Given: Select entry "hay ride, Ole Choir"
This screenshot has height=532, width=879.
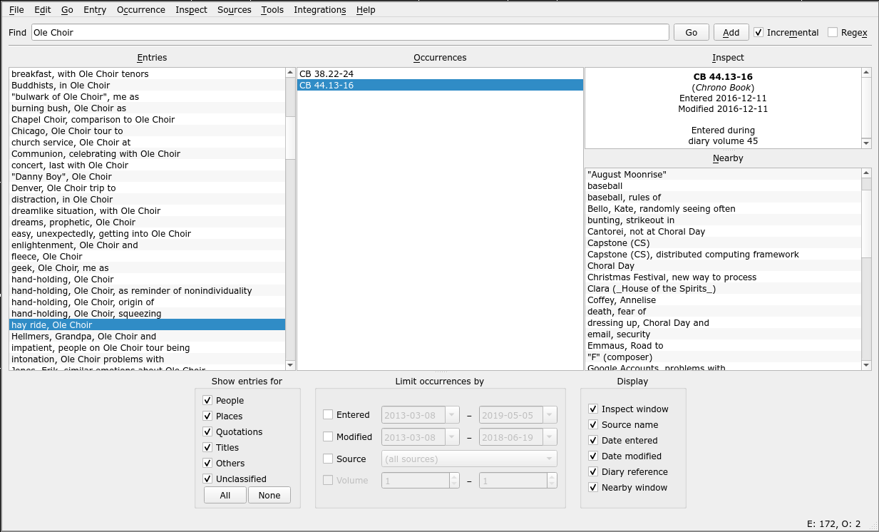Looking at the screenshot, I should click(x=147, y=325).
